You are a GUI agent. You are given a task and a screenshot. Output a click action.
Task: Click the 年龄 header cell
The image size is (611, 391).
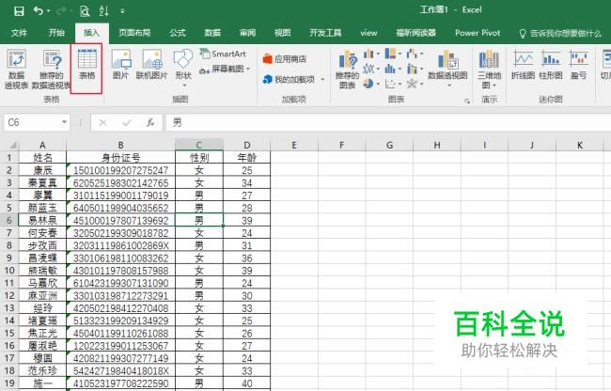pos(246,158)
